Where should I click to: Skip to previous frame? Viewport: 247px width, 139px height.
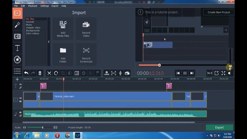[x=178, y=73]
